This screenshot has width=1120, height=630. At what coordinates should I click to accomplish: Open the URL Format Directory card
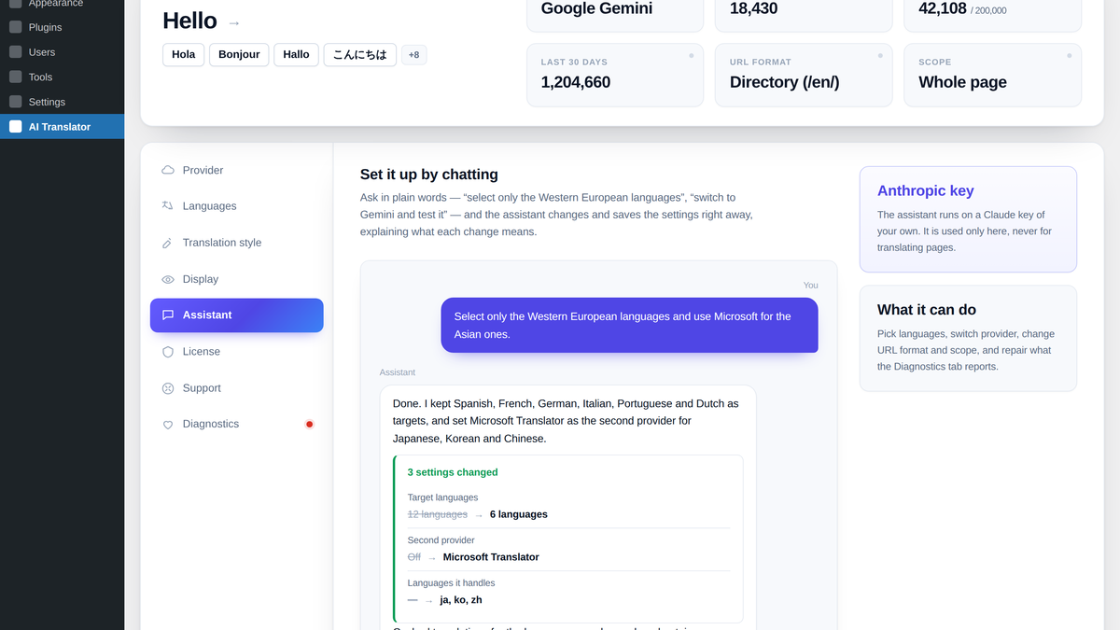(x=804, y=75)
